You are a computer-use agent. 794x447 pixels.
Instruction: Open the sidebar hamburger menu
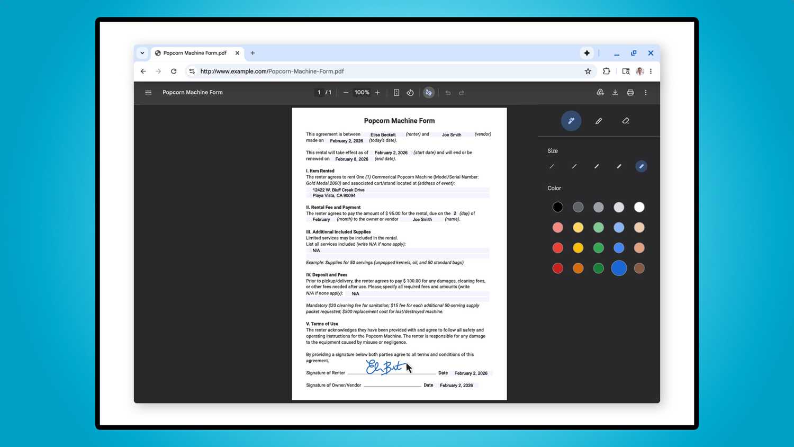tap(148, 92)
